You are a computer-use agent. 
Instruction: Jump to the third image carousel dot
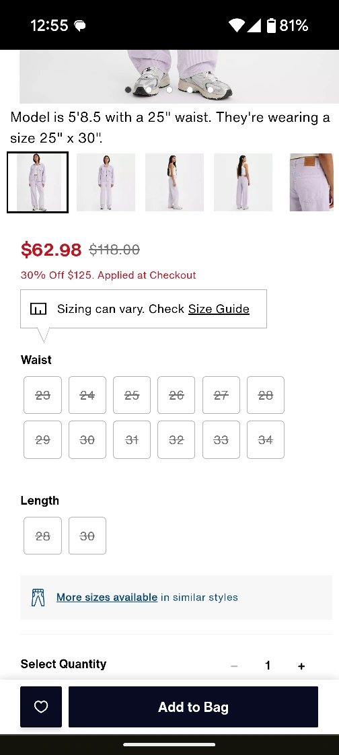(x=169, y=89)
